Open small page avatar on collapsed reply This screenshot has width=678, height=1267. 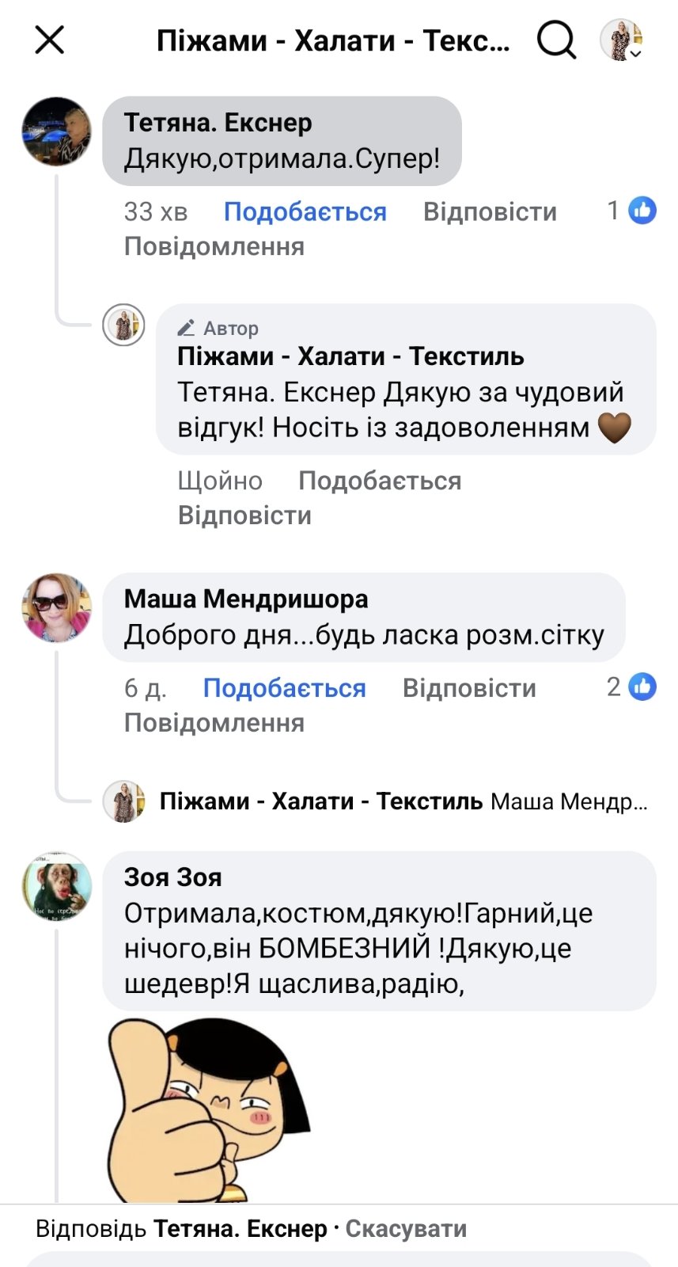124,801
